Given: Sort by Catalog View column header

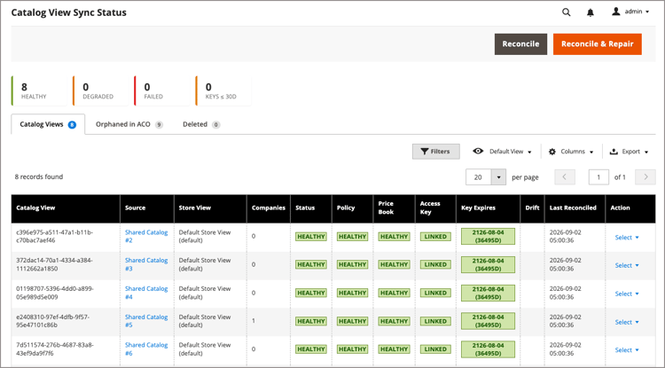Looking at the screenshot, I should [x=66, y=208].
